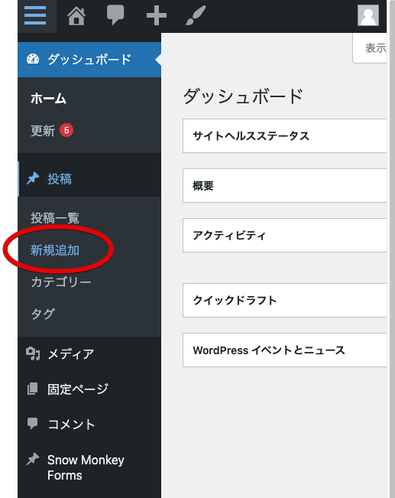The image size is (395, 498).
Task: Toggle the hamburger menu icon
Action: (x=35, y=15)
